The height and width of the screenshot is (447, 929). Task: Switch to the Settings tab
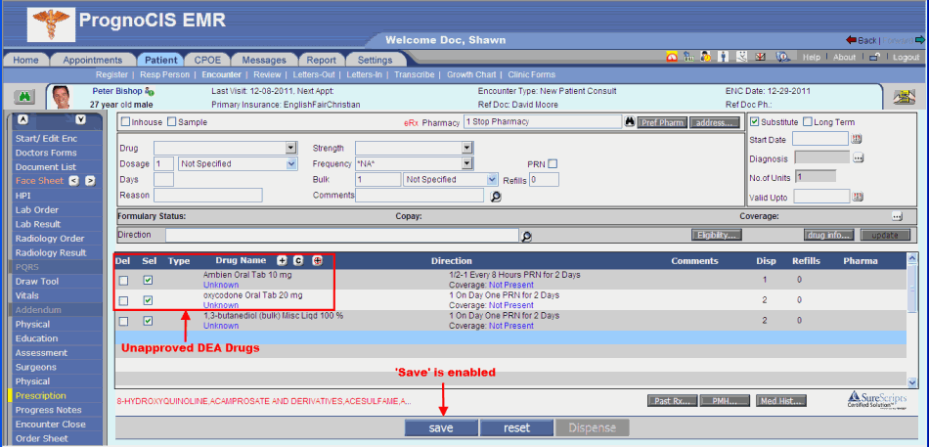(375, 60)
